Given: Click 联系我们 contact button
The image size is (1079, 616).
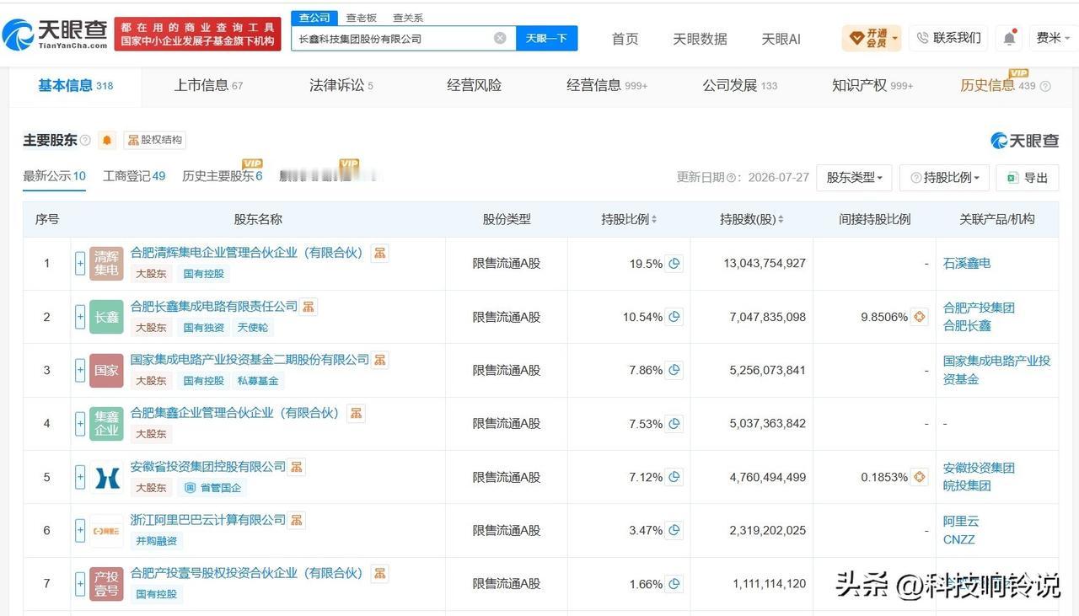Looking at the screenshot, I should tap(948, 38).
